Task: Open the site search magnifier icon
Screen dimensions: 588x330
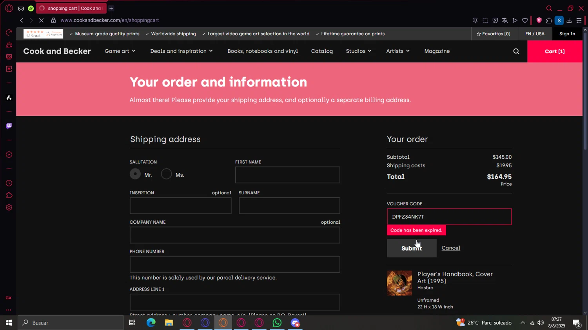Action: [516, 51]
